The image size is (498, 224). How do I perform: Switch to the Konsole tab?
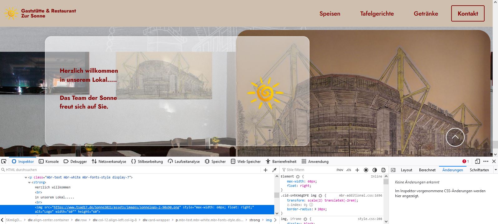coord(49,161)
